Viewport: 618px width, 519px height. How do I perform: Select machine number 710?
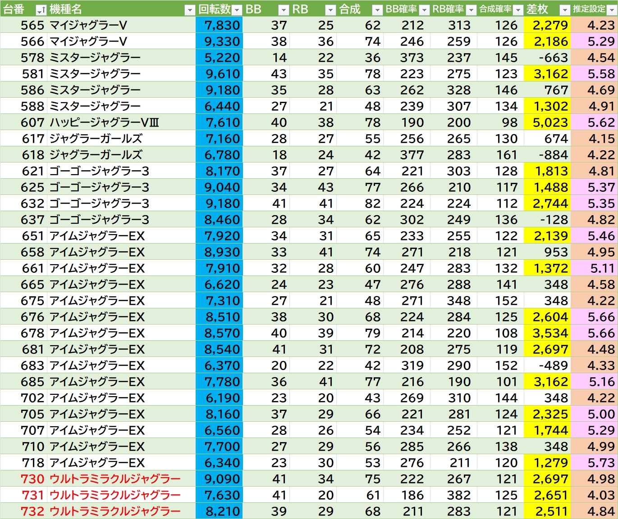point(23,447)
